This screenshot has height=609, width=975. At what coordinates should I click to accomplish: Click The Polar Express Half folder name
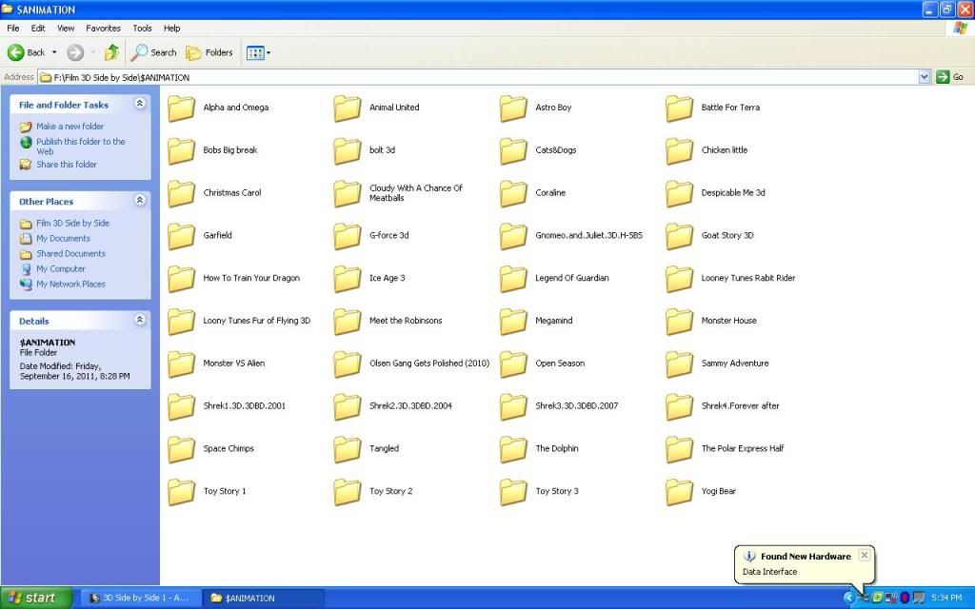pyautogui.click(x=743, y=449)
